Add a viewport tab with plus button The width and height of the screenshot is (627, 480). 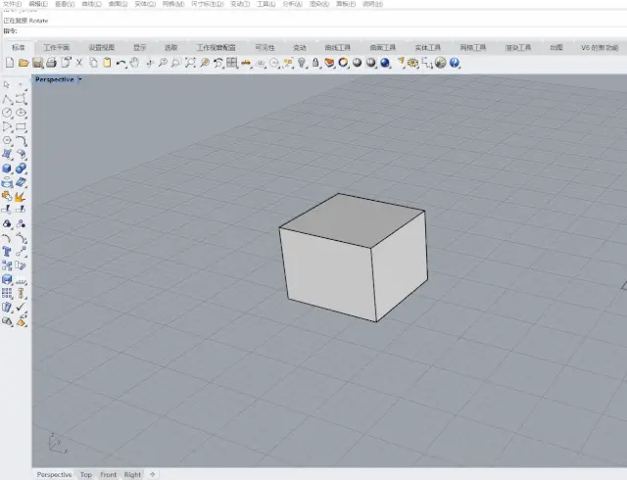click(x=153, y=474)
